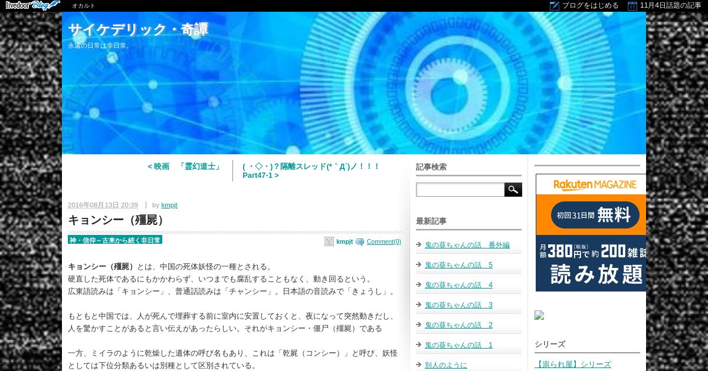Viewport: 708px width, 371px height.
Task: Open blog title サイケデリック・奇譚
Action: (x=138, y=29)
